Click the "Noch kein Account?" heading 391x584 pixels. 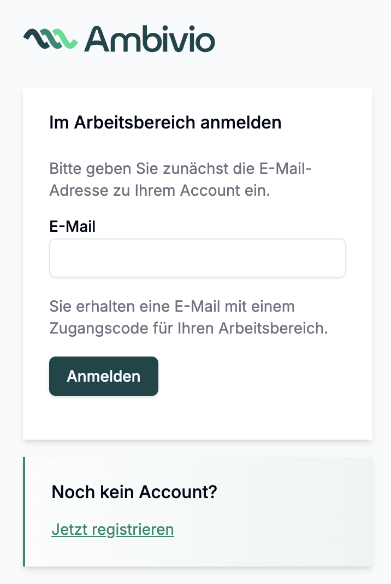(134, 492)
